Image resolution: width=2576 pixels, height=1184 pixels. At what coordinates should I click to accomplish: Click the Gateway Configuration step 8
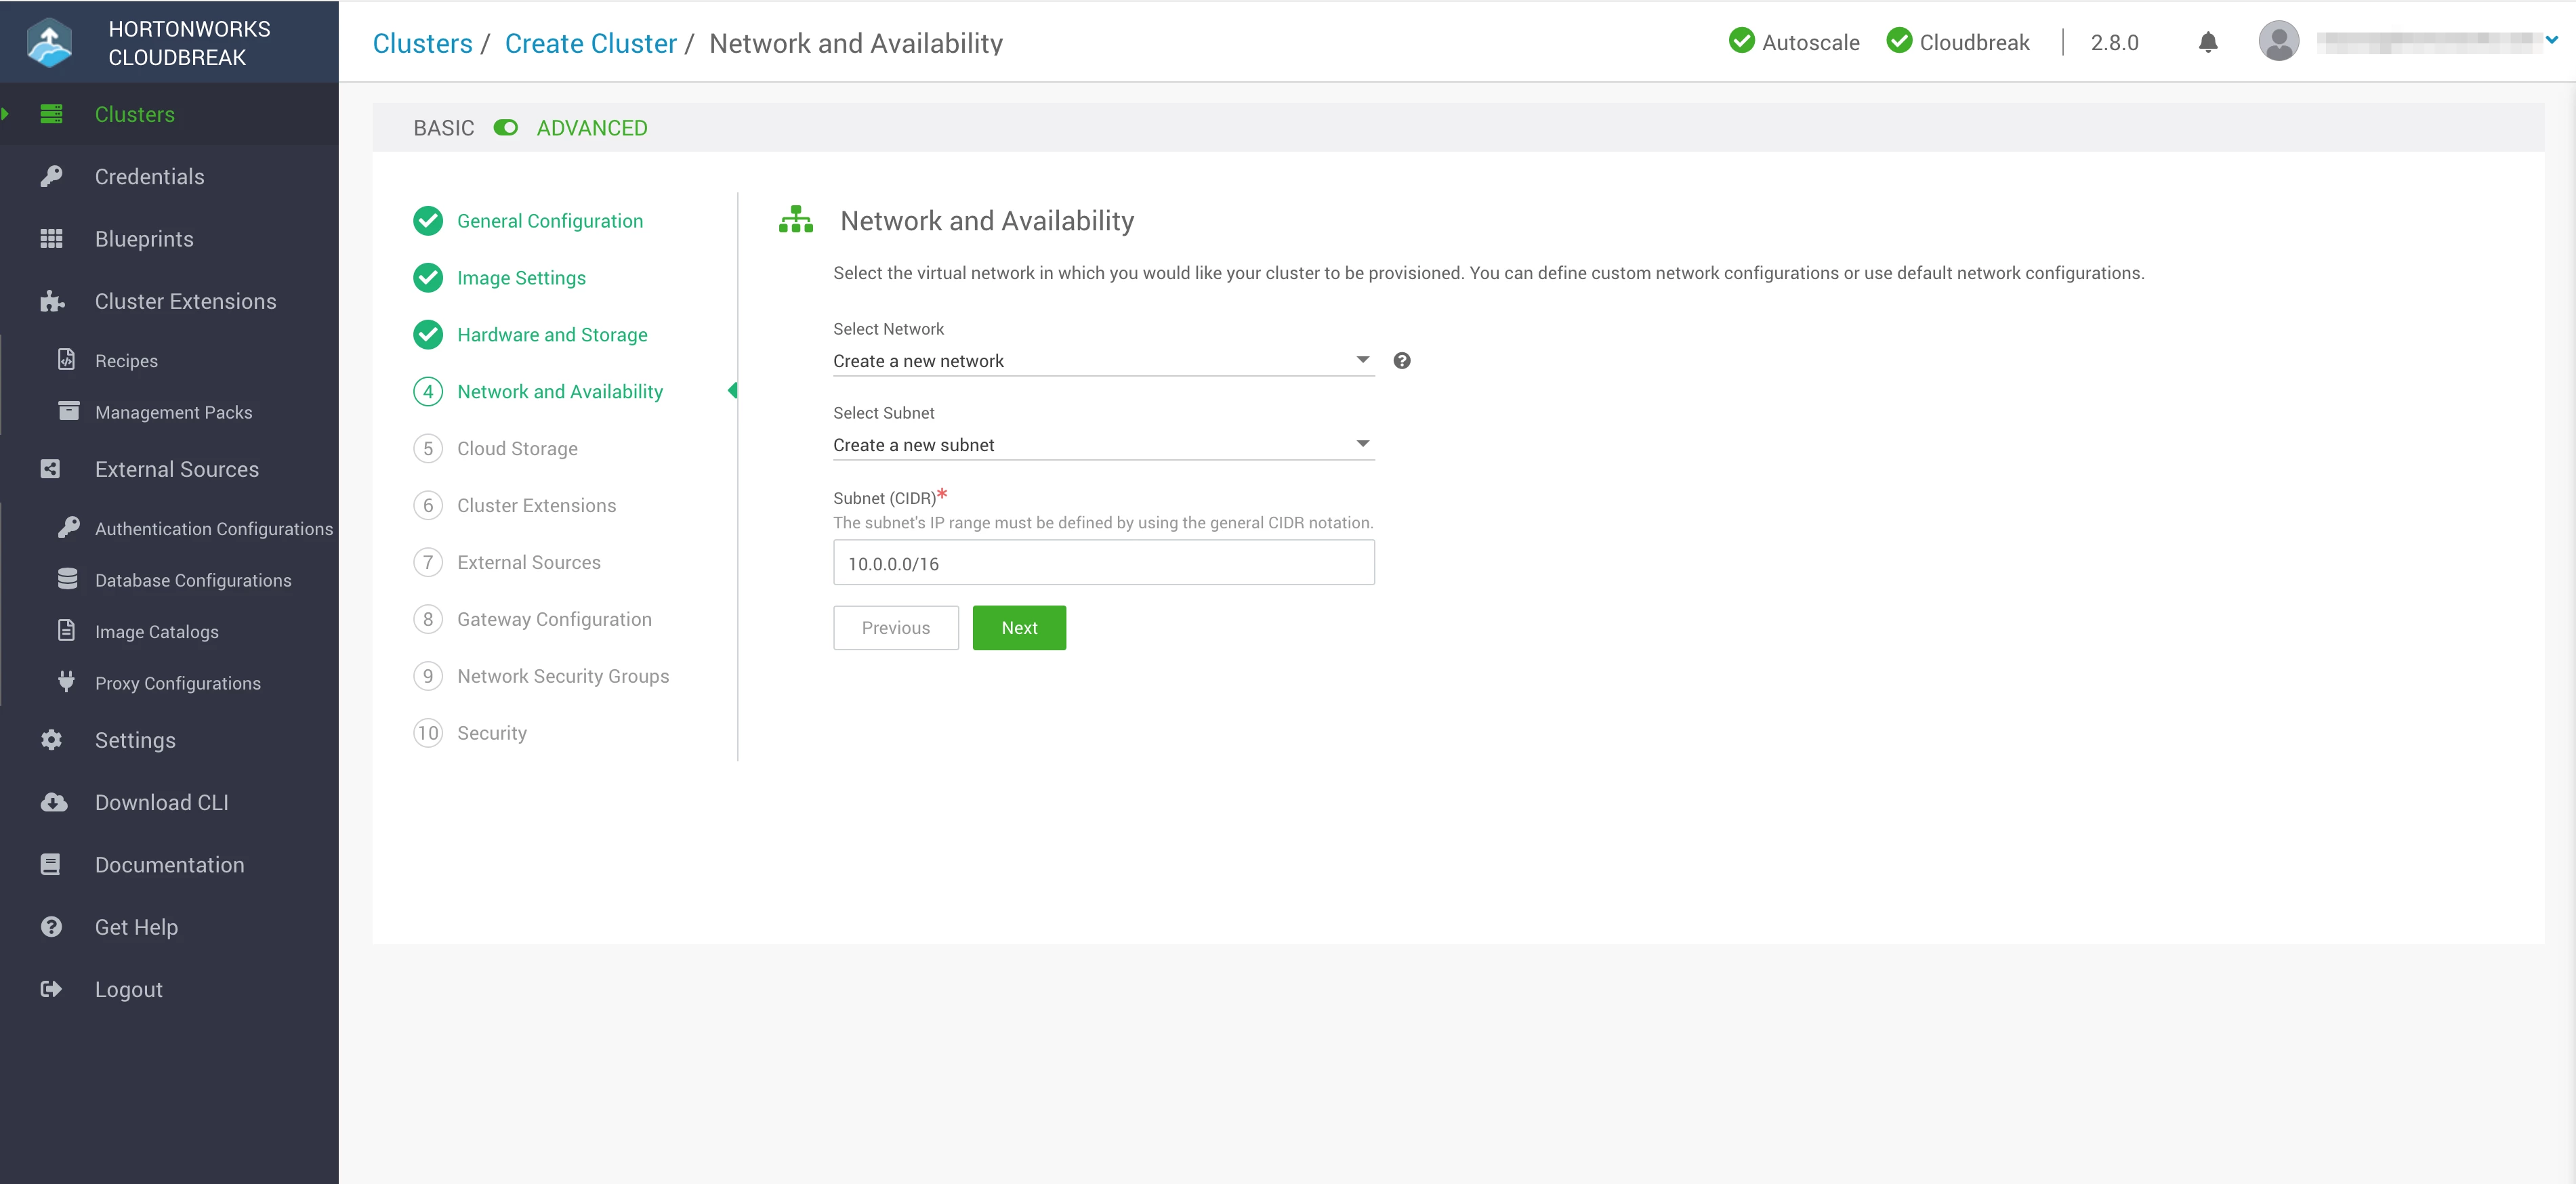(x=532, y=618)
